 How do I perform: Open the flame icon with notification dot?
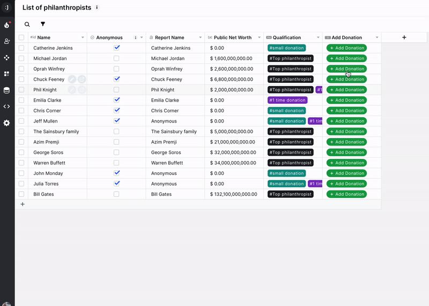(7, 25)
